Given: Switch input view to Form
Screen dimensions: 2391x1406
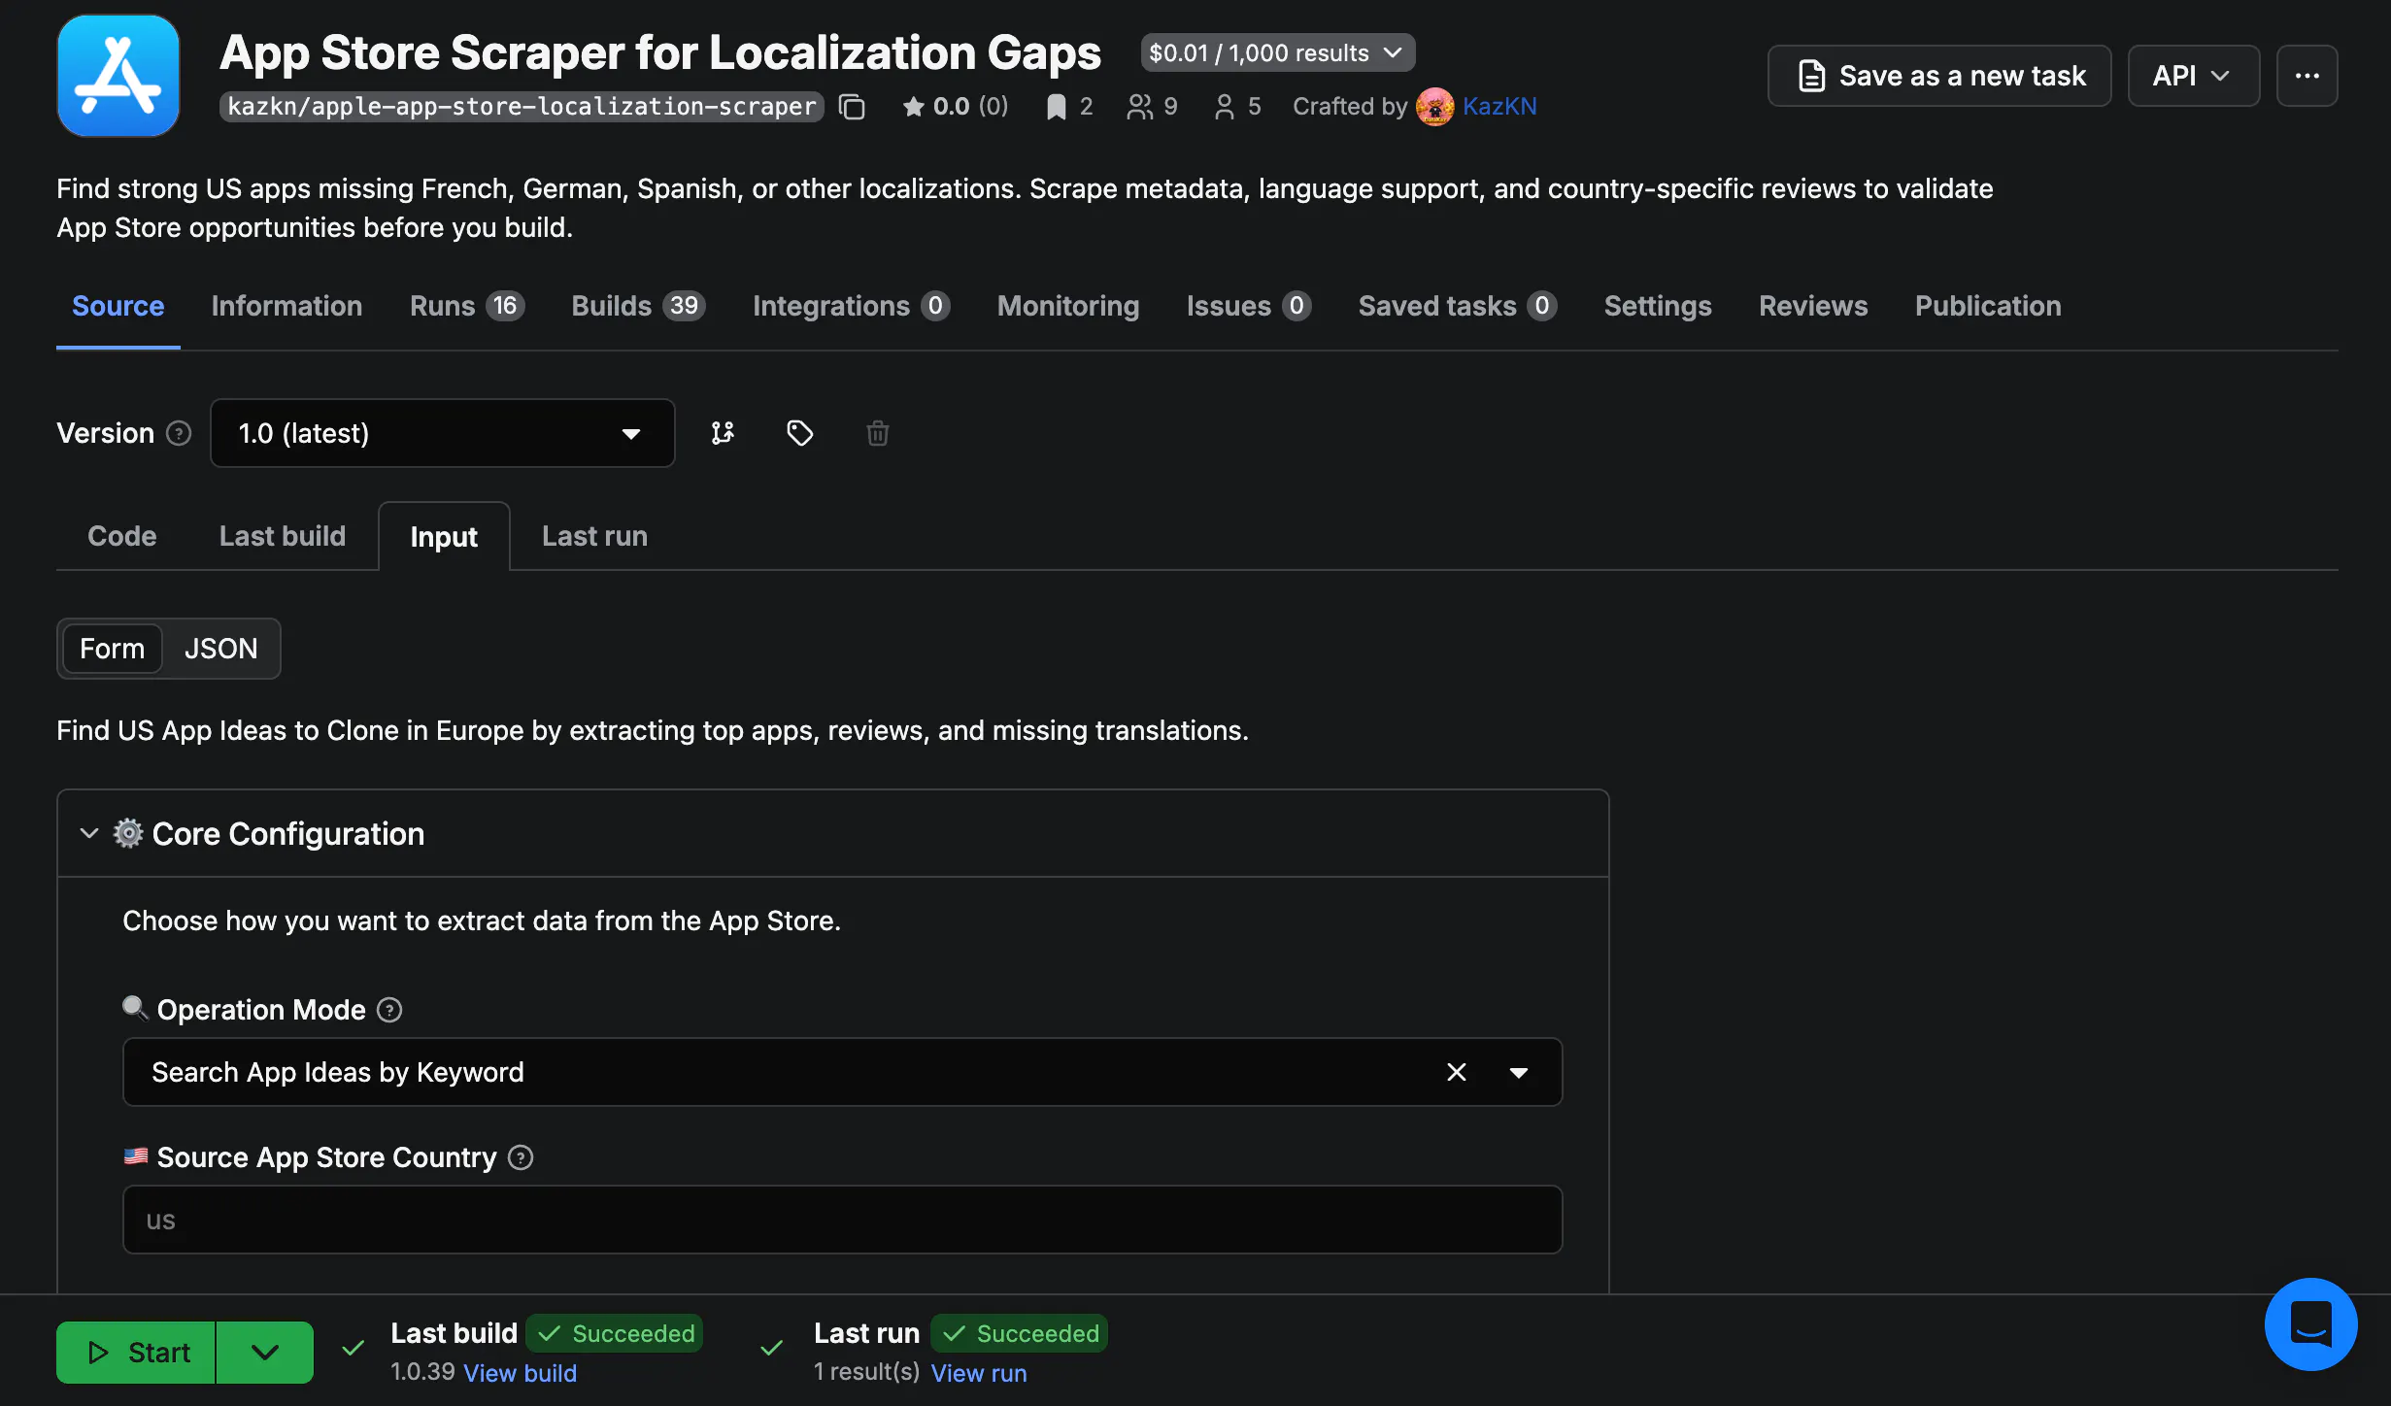Looking at the screenshot, I should click(112, 649).
